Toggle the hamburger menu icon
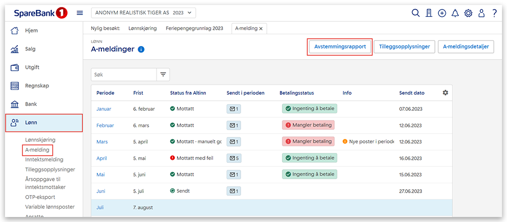 point(80,13)
